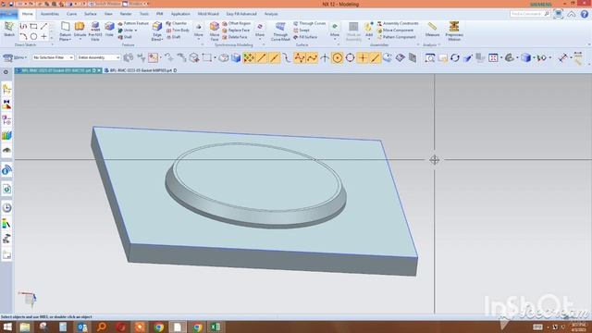The height and width of the screenshot is (333, 592).
Task: Open the Application ribbon tab
Action: click(x=180, y=14)
